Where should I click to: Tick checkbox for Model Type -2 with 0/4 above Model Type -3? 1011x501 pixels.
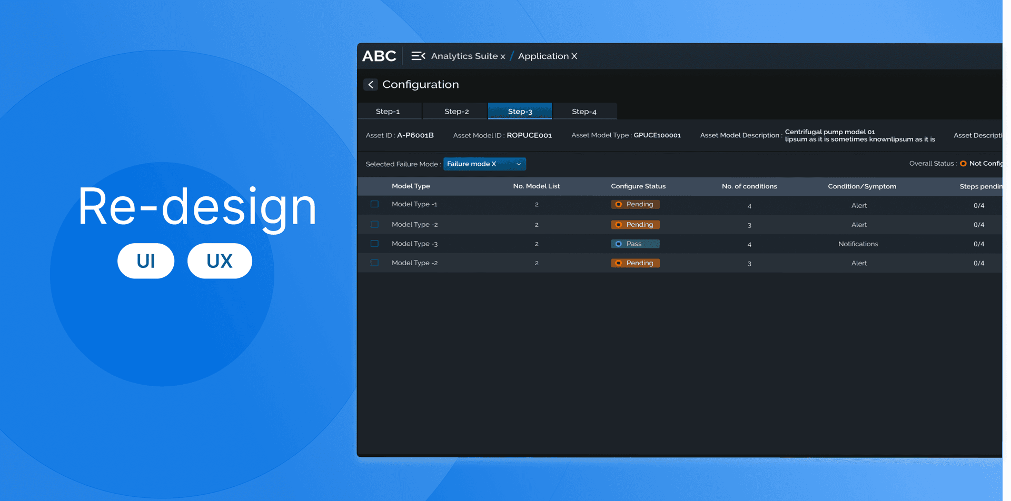coord(374,224)
